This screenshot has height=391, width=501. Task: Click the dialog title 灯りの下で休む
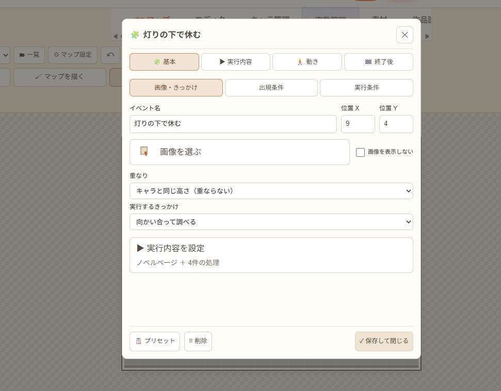(172, 35)
